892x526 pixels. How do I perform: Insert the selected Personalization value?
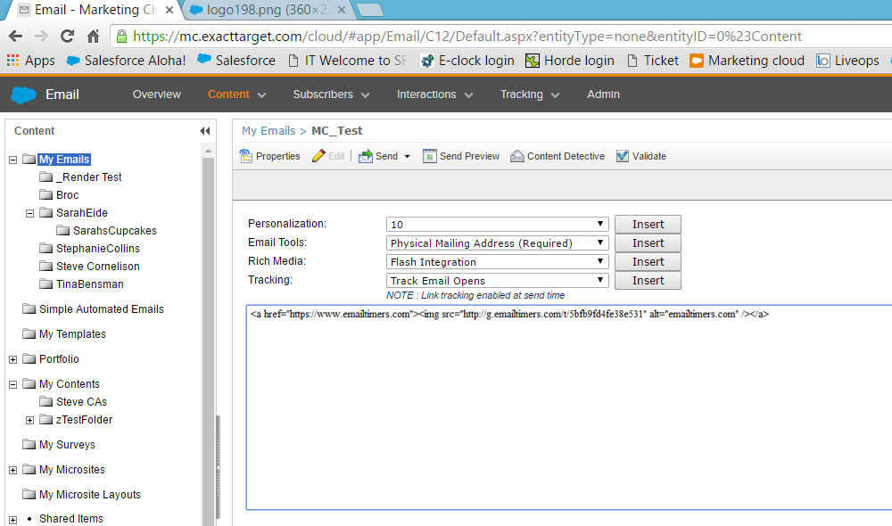coord(648,224)
